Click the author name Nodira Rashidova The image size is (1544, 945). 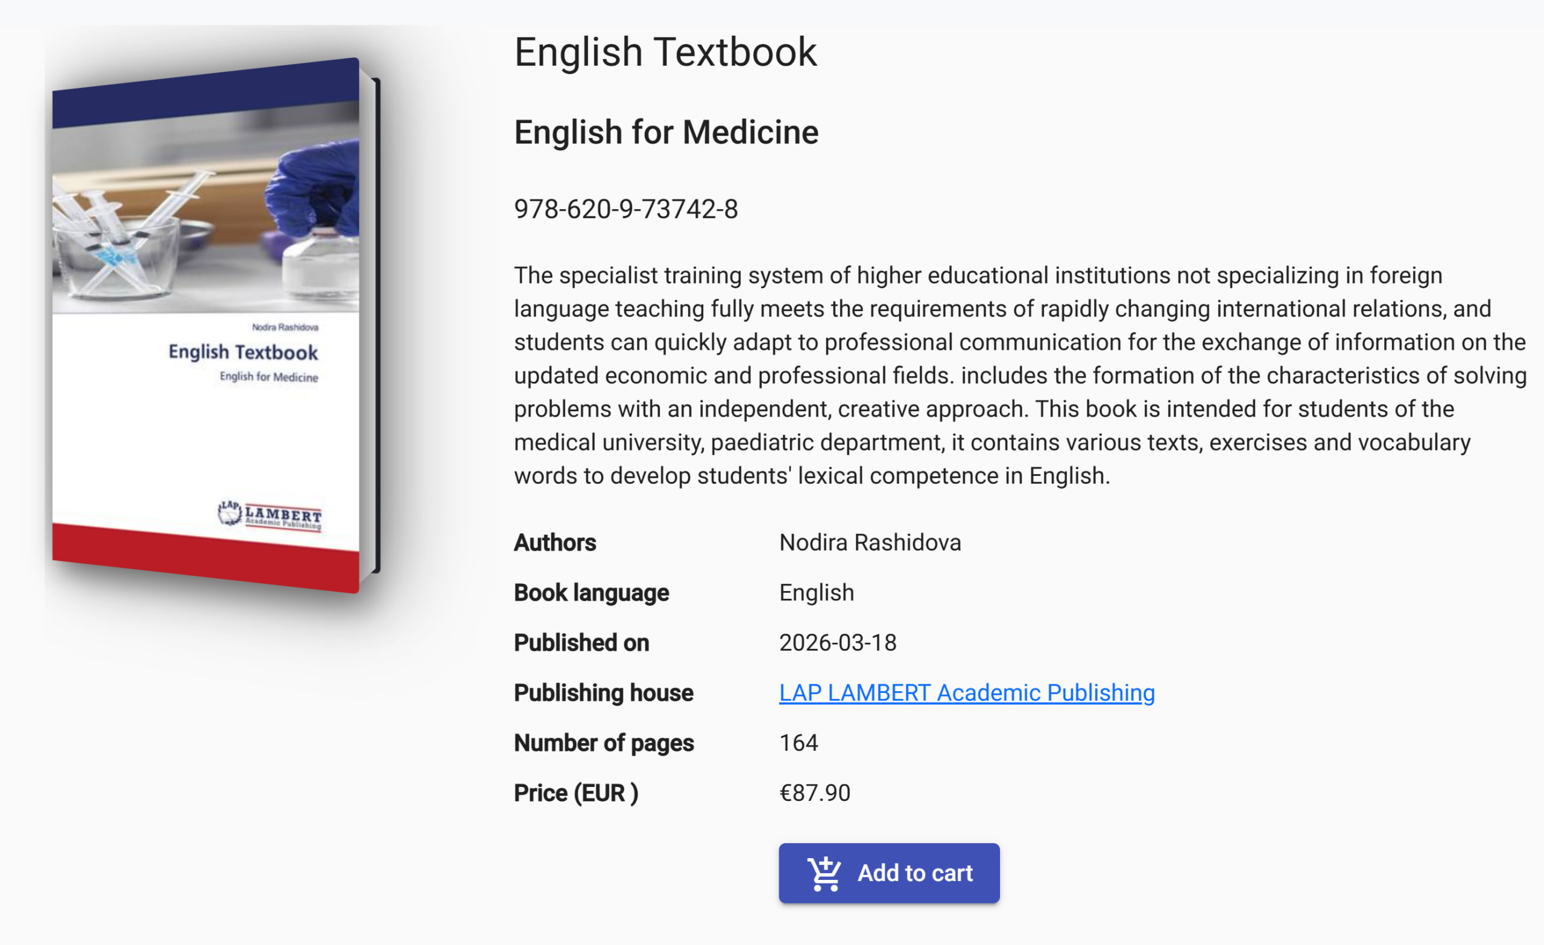point(869,543)
